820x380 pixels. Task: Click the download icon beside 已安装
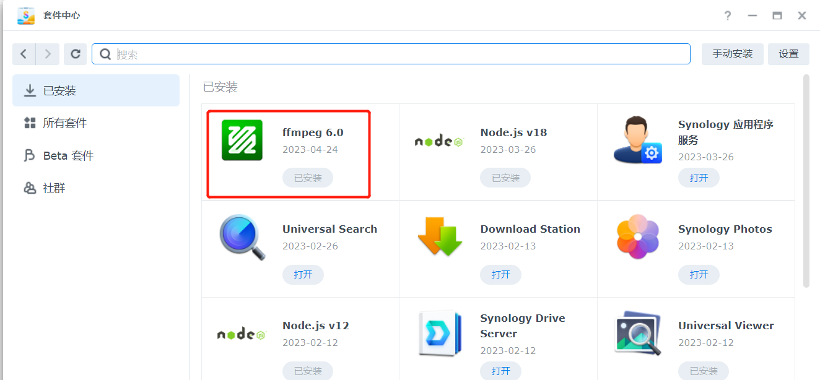click(x=30, y=90)
